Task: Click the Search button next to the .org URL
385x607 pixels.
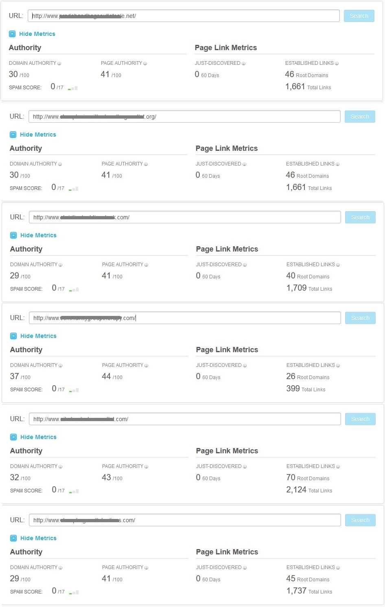Action: (x=360, y=117)
